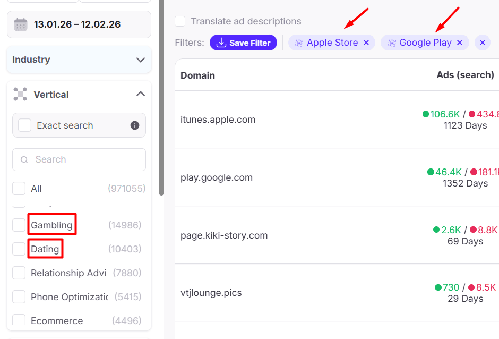Check the All verticals checkbox

pos(19,188)
